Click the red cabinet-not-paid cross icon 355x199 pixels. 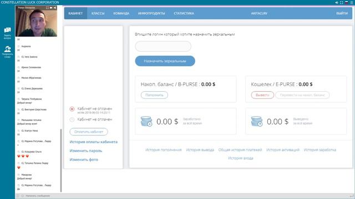[72, 109]
